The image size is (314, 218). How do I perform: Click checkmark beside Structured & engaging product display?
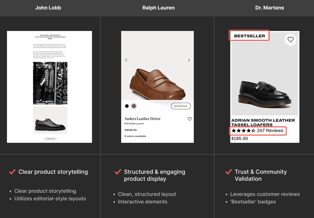[118, 172]
